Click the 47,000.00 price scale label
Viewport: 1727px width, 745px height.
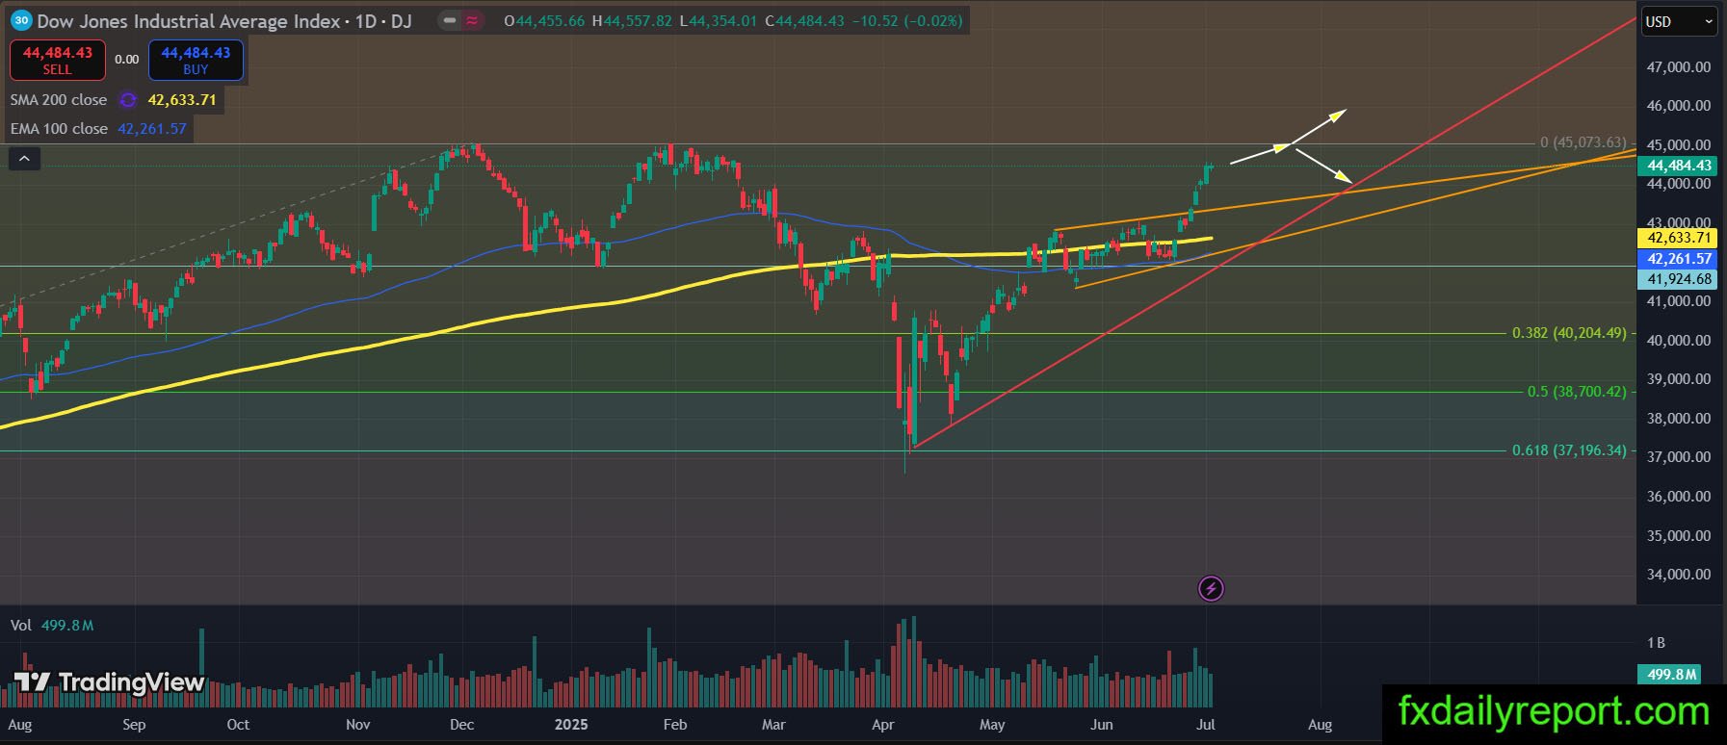coord(1679,67)
